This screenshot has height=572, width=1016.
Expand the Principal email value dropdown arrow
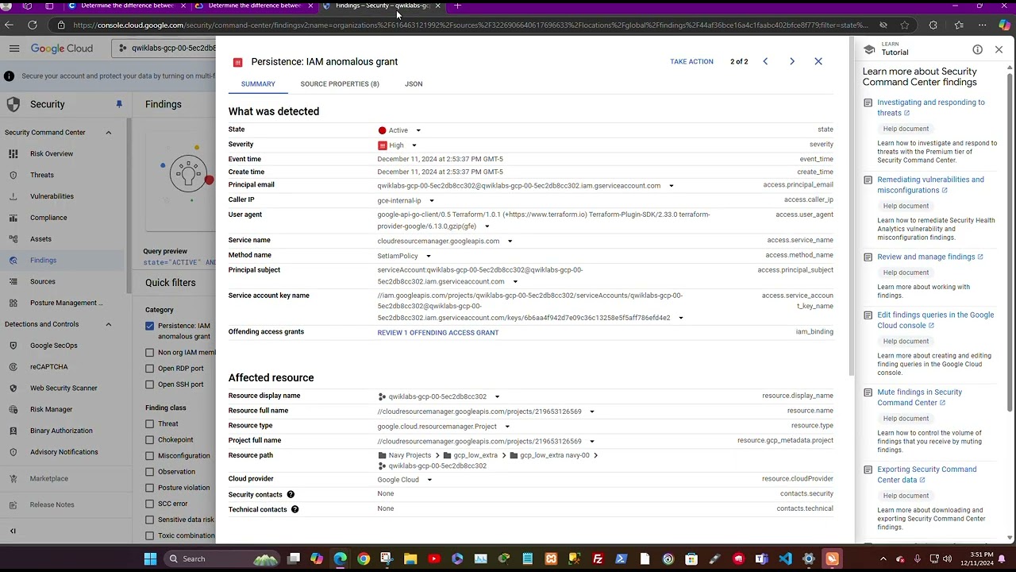tap(671, 186)
